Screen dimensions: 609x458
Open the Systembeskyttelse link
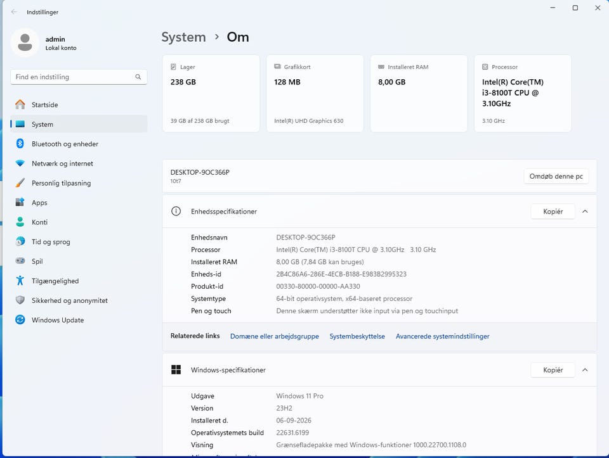click(357, 336)
